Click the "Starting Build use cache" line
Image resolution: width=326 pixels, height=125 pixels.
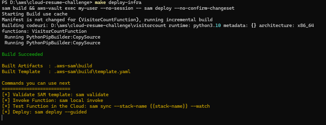[x=35, y=14]
